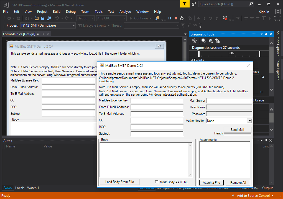This screenshot has height=199, width=283.
Task: Open the Process combo box for SMTPDemo2.exe
Action: tap(48, 25)
